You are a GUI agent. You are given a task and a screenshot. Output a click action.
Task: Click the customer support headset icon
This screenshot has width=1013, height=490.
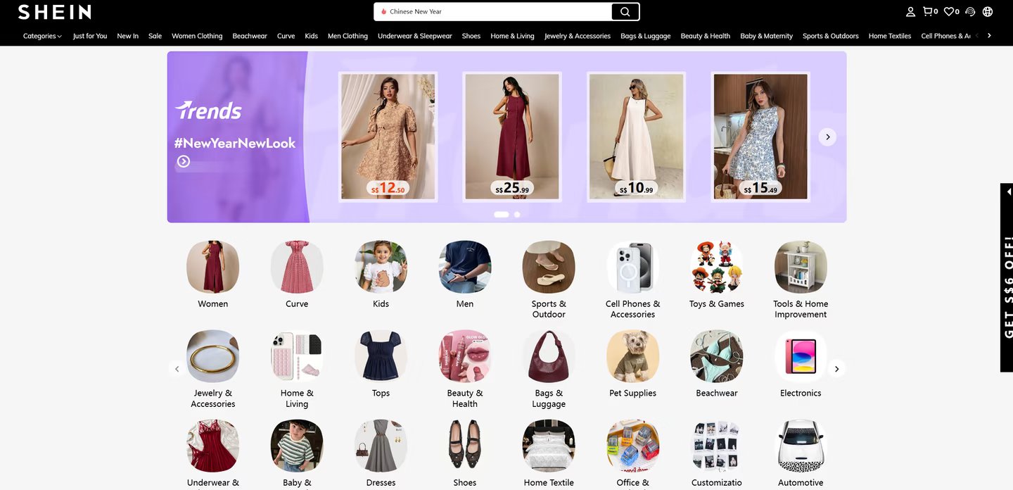coord(970,12)
